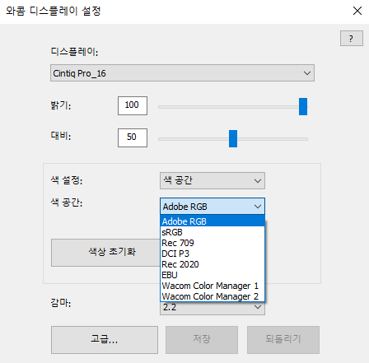The height and width of the screenshot is (363, 369).
Task: Collapse the Adobe RGB color space combo box
Action: 213,206
